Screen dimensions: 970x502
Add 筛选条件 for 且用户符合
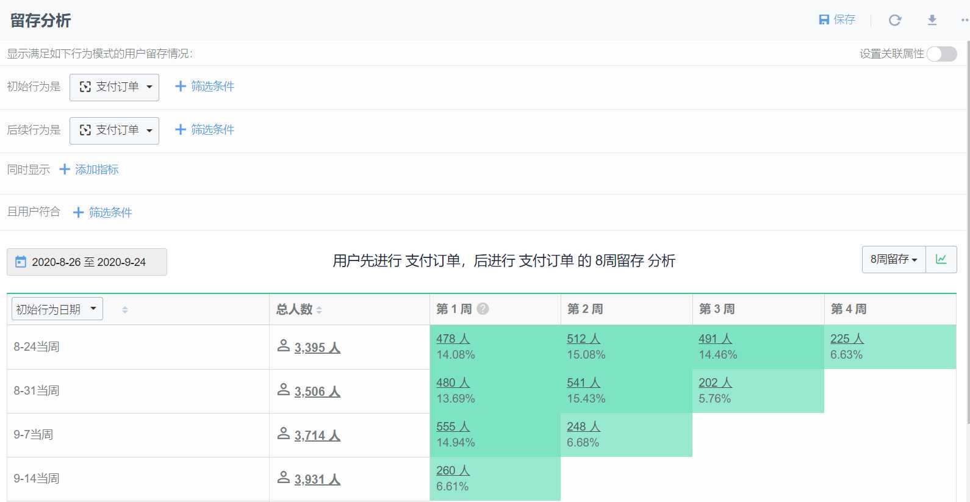(x=102, y=212)
